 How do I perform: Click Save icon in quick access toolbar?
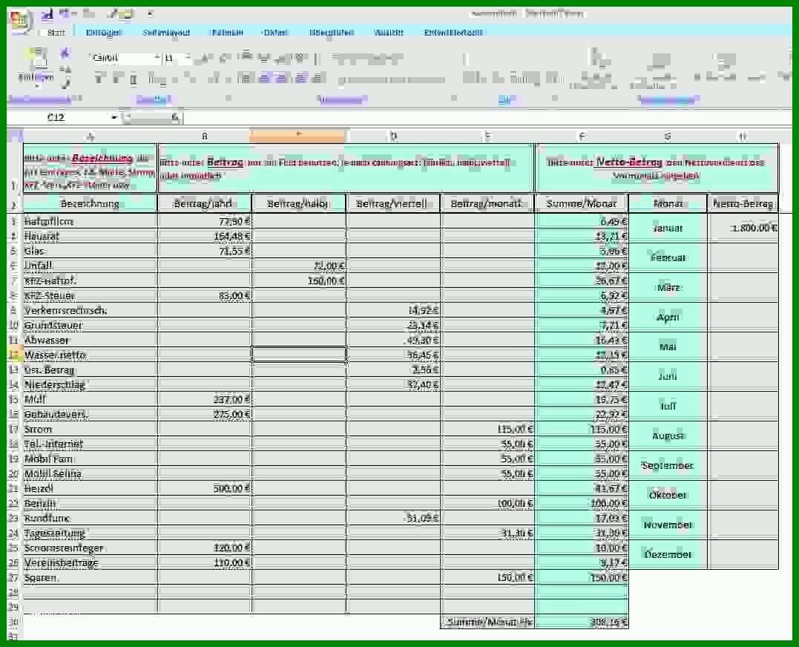click(x=47, y=14)
